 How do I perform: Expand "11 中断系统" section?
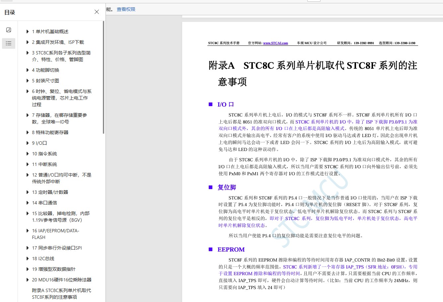pyautogui.click(x=28, y=164)
